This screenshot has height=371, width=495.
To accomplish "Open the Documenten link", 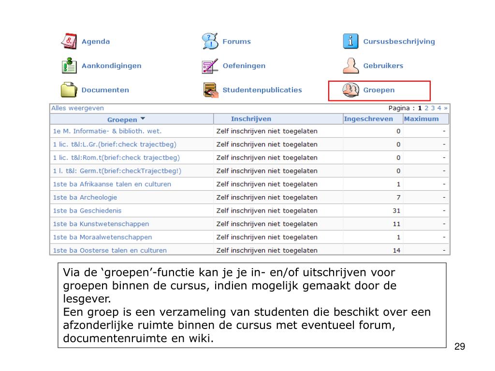I will (x=105, y=90).
